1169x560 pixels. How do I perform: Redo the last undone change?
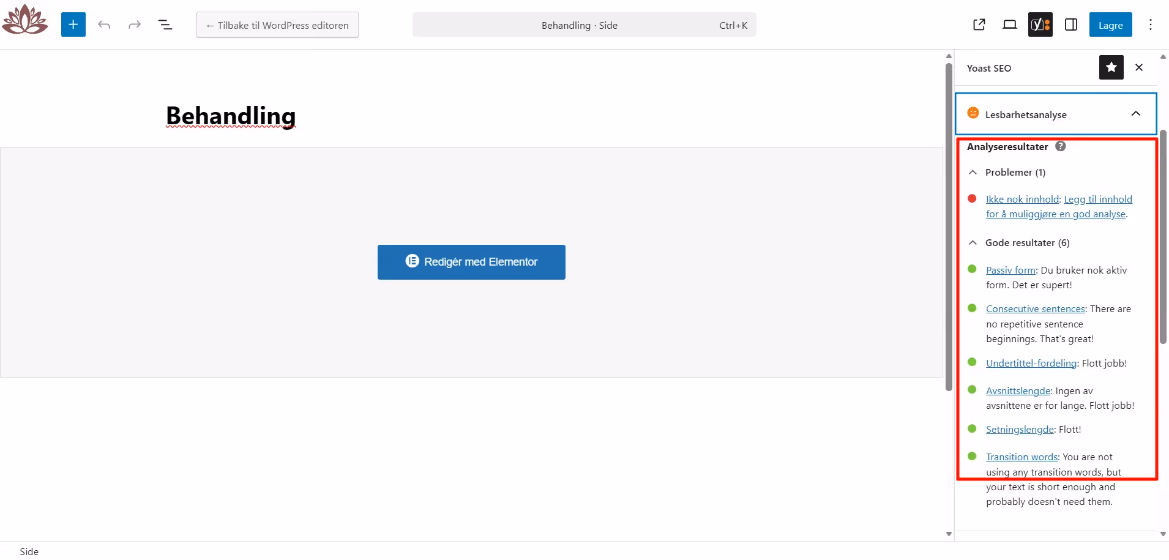coord(135,24)
